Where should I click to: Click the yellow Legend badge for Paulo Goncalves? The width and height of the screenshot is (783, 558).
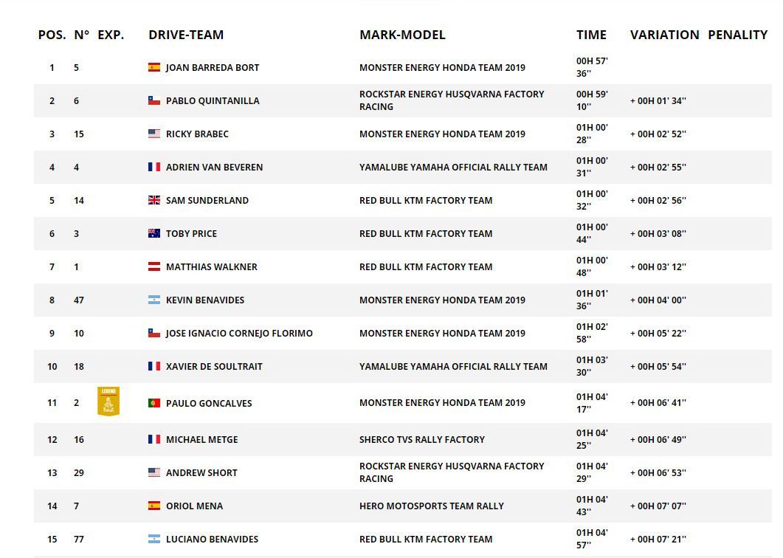pos(108,402)
